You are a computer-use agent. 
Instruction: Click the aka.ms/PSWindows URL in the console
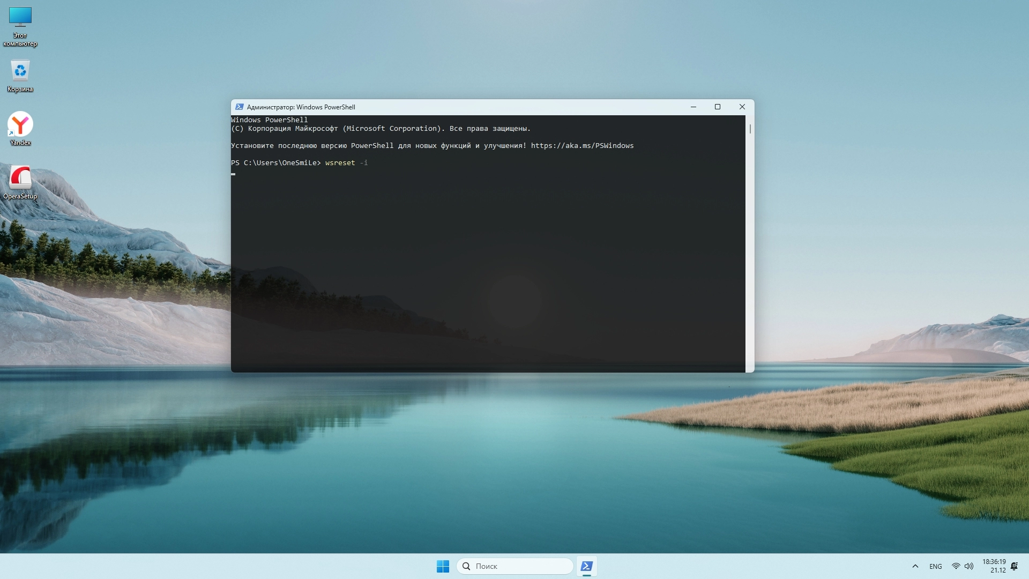[582, 145]
